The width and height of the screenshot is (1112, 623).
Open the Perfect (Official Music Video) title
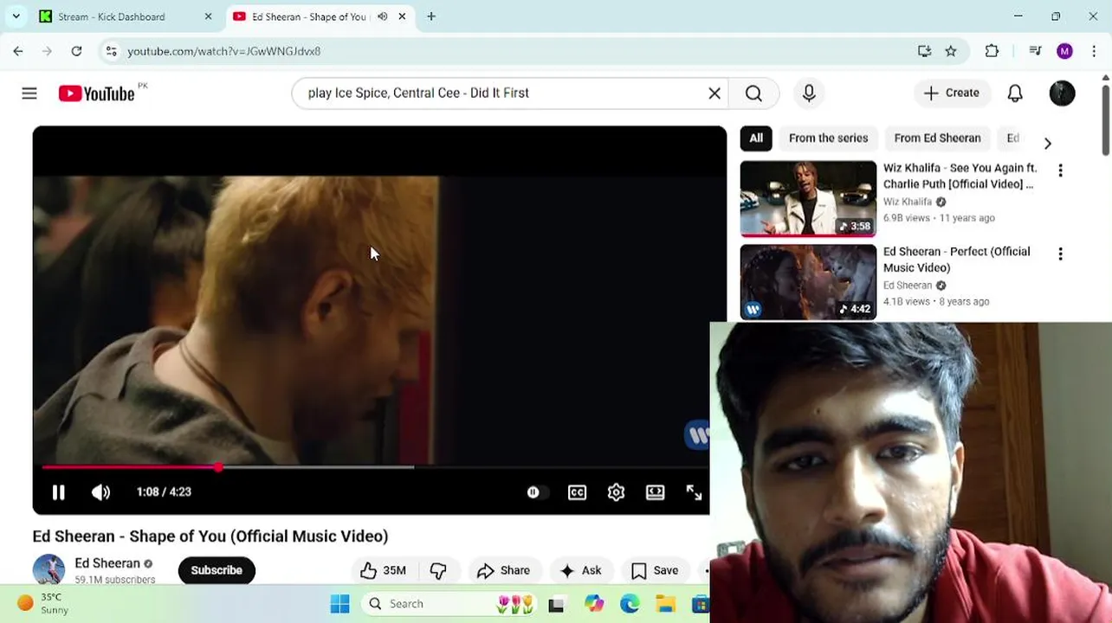[x=957, y=260]
